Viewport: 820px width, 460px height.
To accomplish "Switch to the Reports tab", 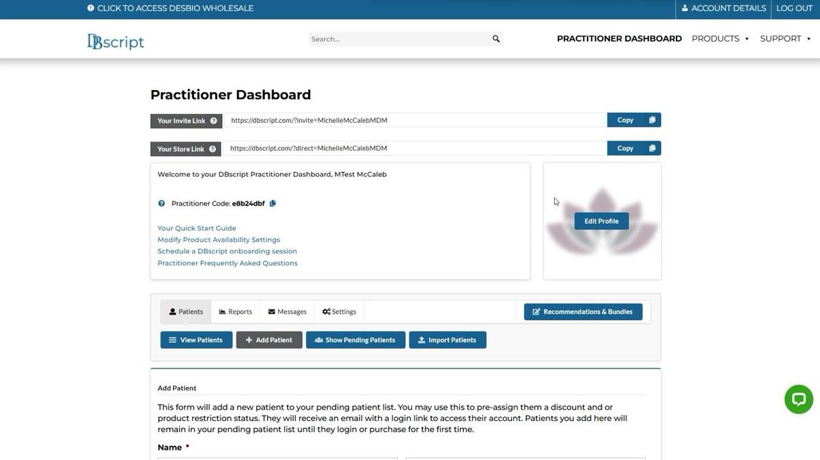I will pos(236,312).
